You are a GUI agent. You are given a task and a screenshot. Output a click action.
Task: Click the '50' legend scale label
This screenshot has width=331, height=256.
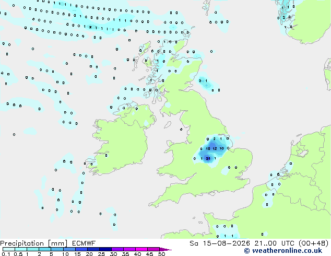[x=161, y=254]
